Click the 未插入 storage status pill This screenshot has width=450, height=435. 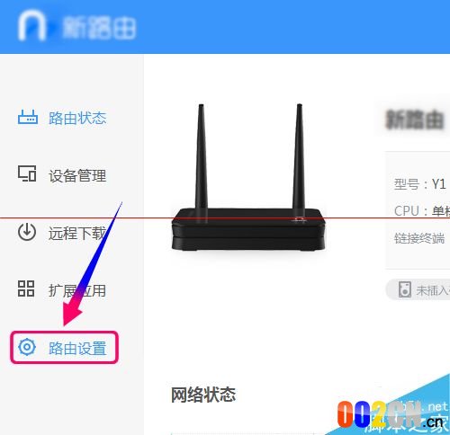tap(418, 289)
